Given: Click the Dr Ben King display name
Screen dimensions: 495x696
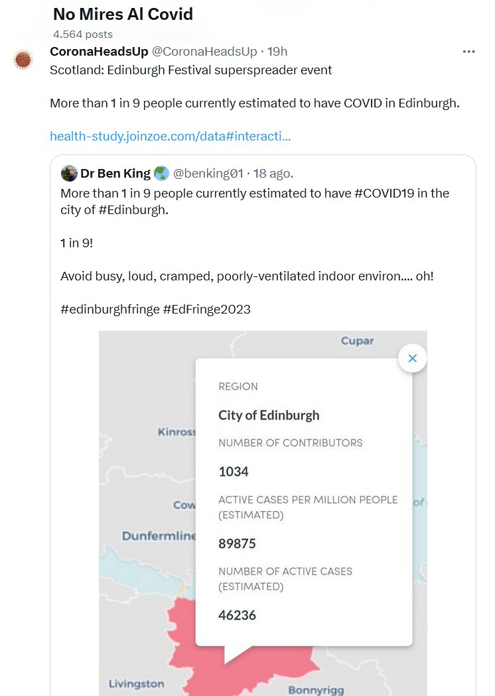Looking at the screenshot, I should (x=114, y=174).
